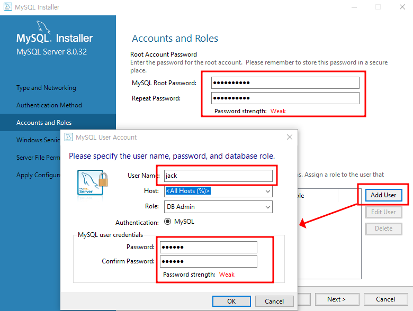Click the MySQL user credentials group label
This screenshot has height=311, width=413.
pos(110,235)
